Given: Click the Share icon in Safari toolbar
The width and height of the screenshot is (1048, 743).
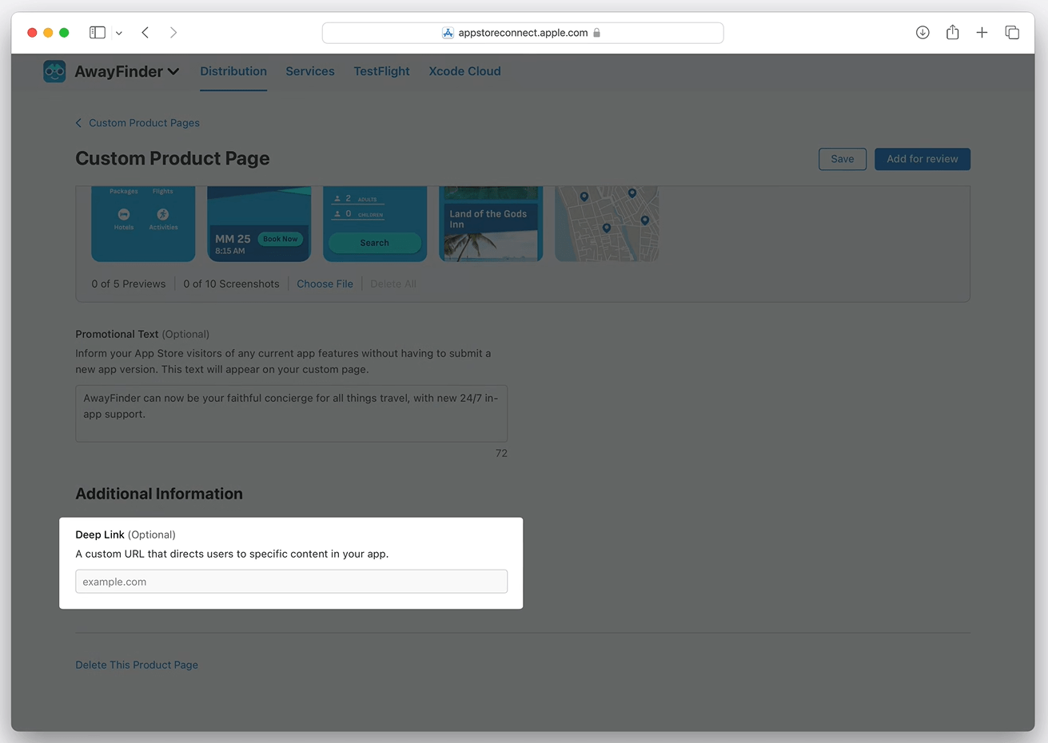Looking at the screenshot, I should pyautogui.click(x=952, y=33).
